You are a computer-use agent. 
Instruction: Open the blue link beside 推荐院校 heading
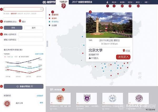pos(40,96)
